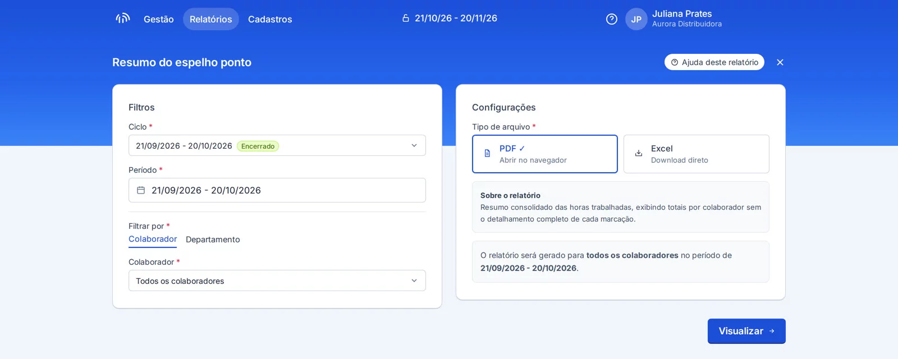This screenshot has height=359, width=898.
Task: Choose the PDF file type option
Action: [x=545, y=154]
